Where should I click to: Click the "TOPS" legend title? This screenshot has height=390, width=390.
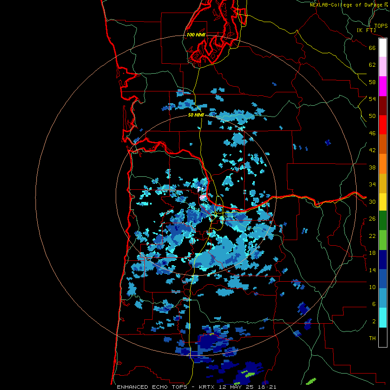point(381,26)
